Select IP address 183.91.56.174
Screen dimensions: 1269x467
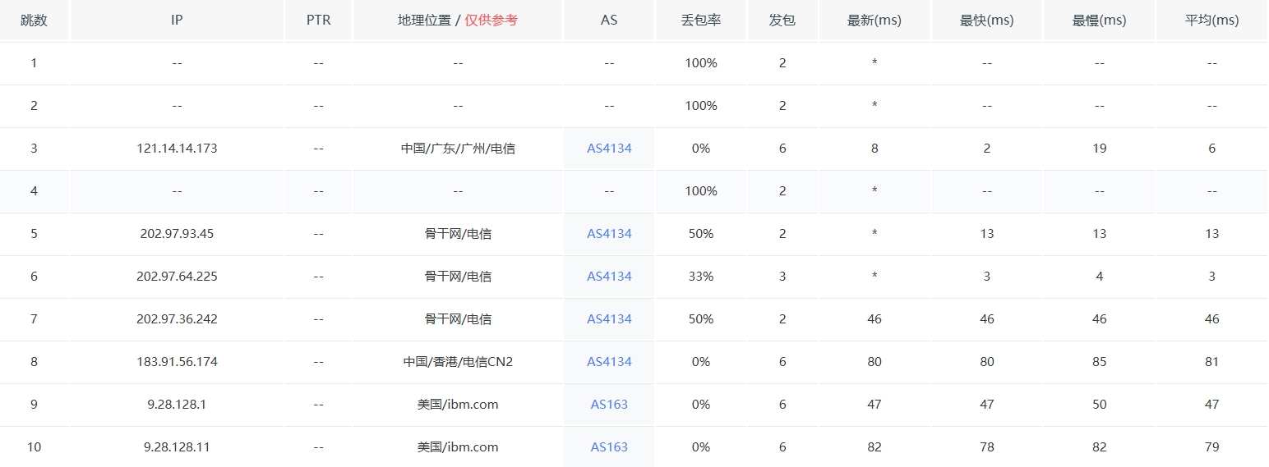pos(177,362)
